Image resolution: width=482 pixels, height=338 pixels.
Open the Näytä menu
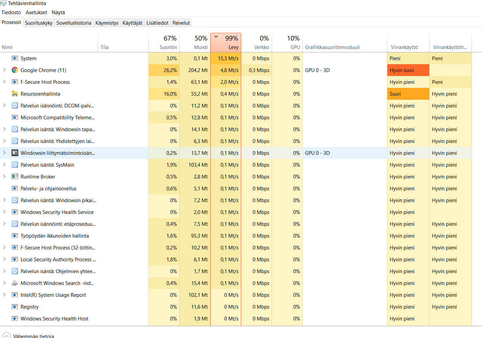pos(58,13)
